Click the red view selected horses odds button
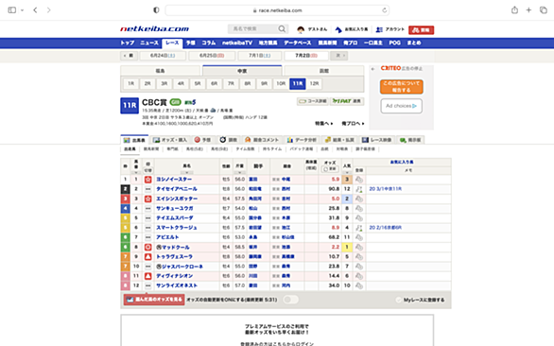The width and height of the screenshot is (554, 346). pos(154,300)
